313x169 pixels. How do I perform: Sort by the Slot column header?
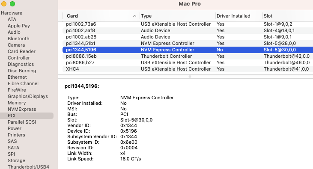tap(268, 16)
